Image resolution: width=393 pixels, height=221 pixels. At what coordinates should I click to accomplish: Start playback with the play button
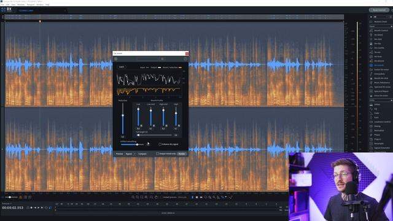pyautogui.click(x=38, y=207)
